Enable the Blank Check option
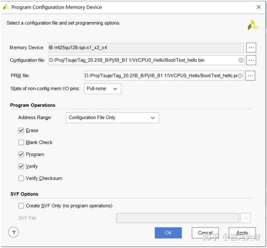The width and height of the screenshot is (267, 248). click(x=21, y=143)
